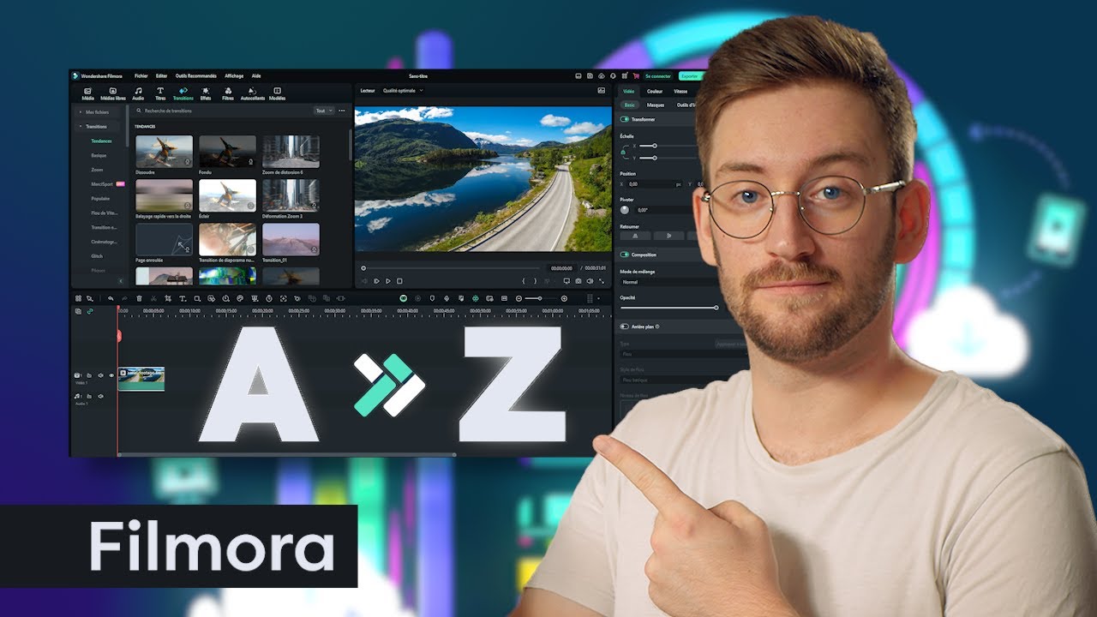Select the Masques sub-tab
The width and height of the screenshot is (1097, 617).
click(x=656, y=105)
